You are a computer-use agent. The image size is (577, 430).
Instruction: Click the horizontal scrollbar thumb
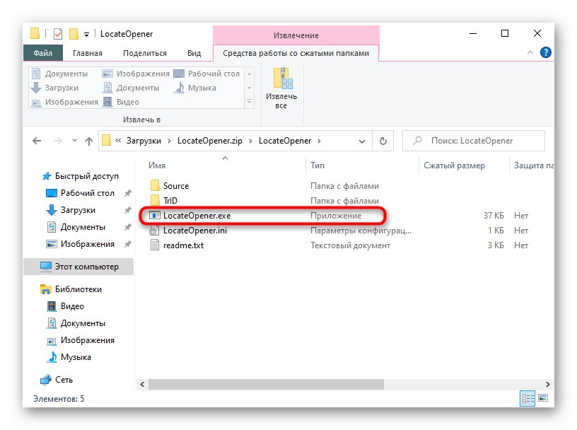(x=266, y=384)
